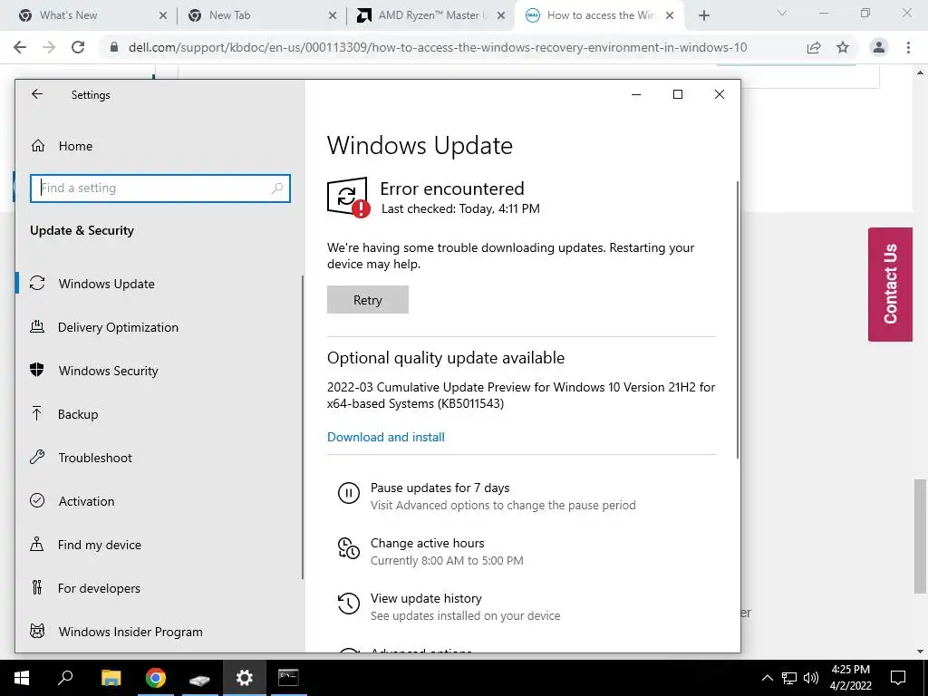Share this page icon in Chrome

tap(814, 47)
